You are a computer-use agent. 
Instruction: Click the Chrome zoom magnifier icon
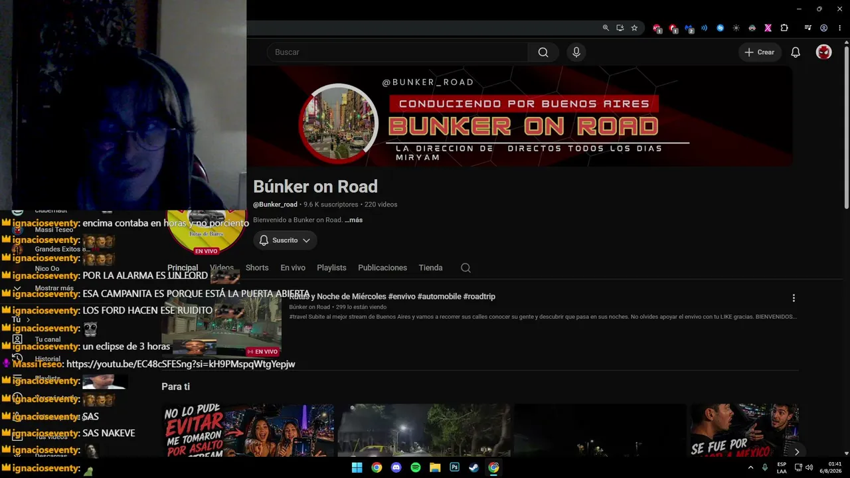click(606, 28)
